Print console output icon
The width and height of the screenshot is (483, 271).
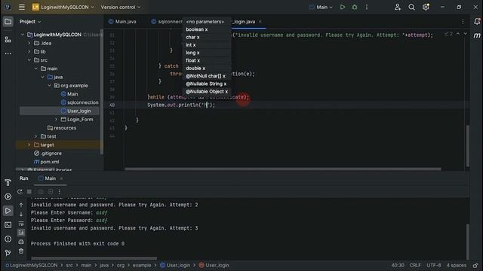[21, 242]
